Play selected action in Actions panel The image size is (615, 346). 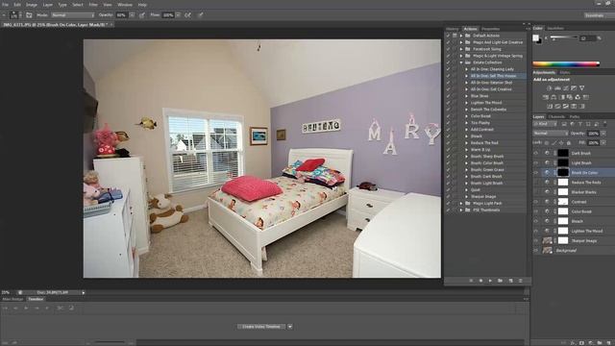[490, 281]
